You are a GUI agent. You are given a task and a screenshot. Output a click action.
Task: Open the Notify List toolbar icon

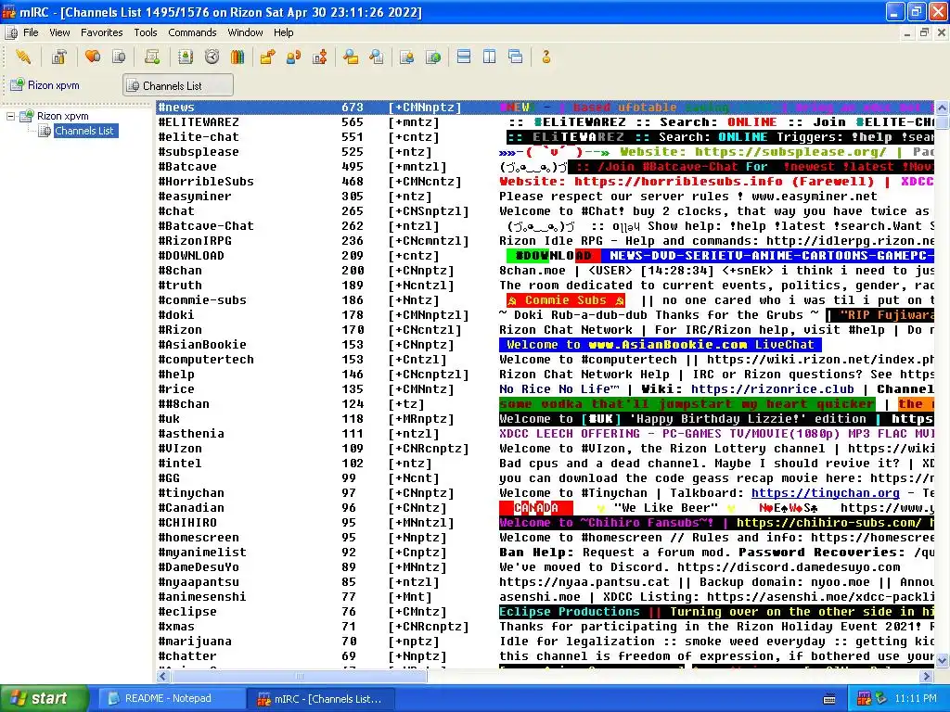click(407, 57)
